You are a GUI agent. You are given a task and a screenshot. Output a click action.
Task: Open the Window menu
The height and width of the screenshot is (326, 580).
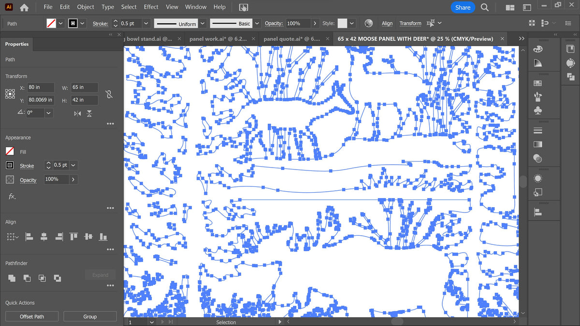point(196,7)
